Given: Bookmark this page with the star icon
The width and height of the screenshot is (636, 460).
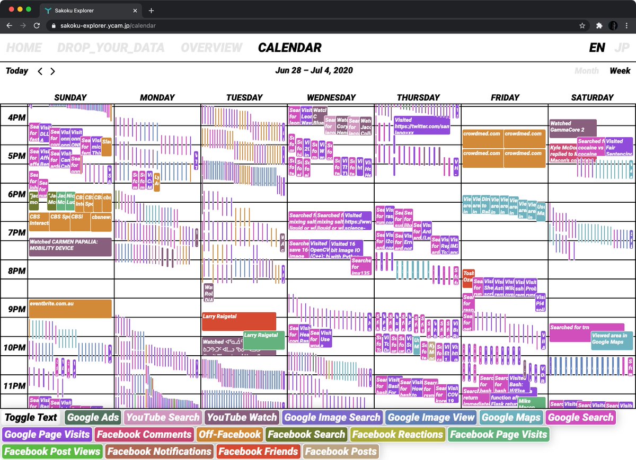Looking at the screenshot, I should pos(582,25).
